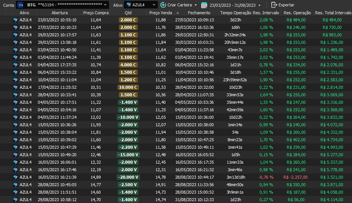This screenshot has height=203, width=352.
Task: Click the AZUL4 asset icon in the first row
Action: [15, 20]
